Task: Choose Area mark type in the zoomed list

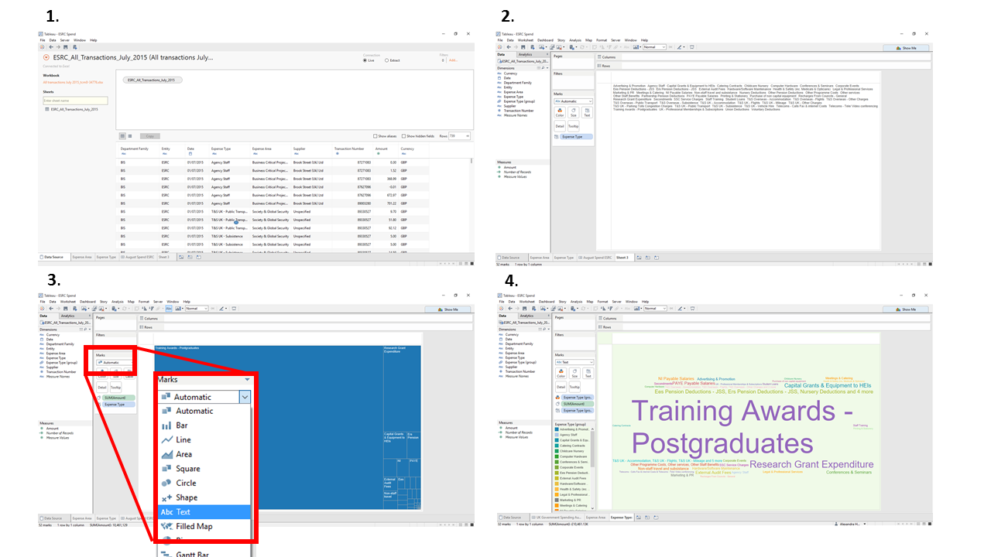Action: click(205, 454)
